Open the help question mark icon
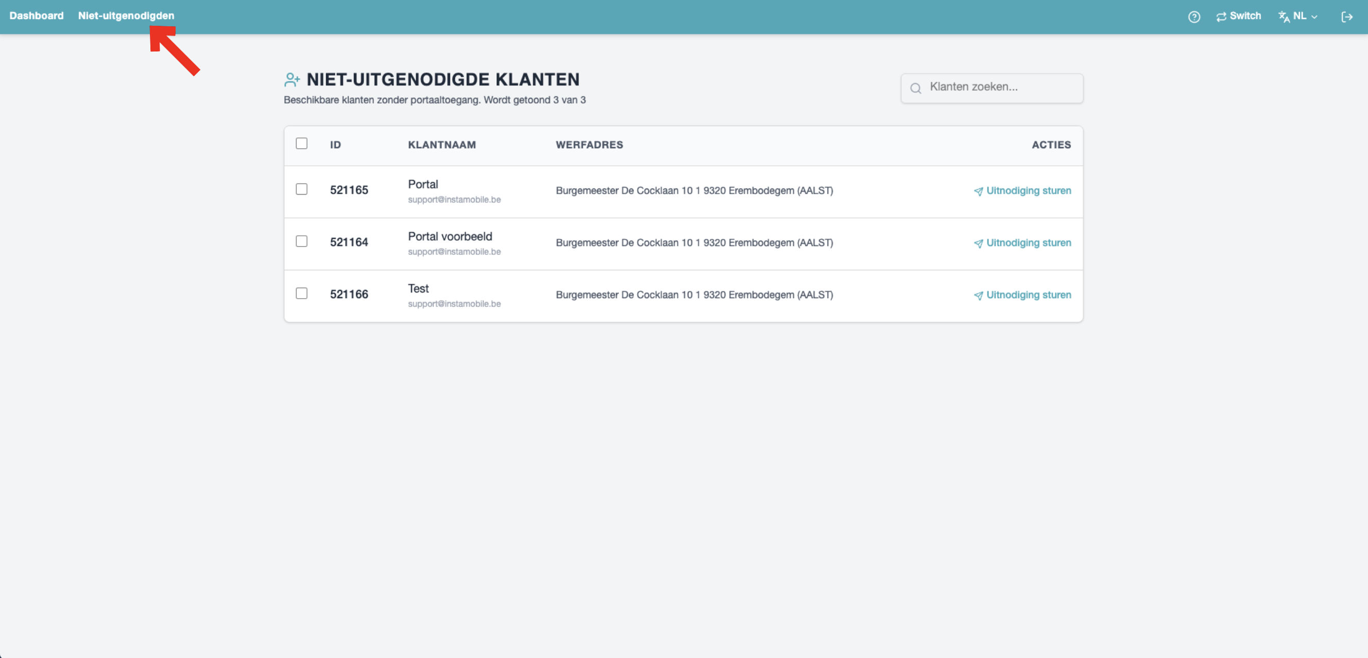This screenshot has height=658, width=1368. point(1194,17)
